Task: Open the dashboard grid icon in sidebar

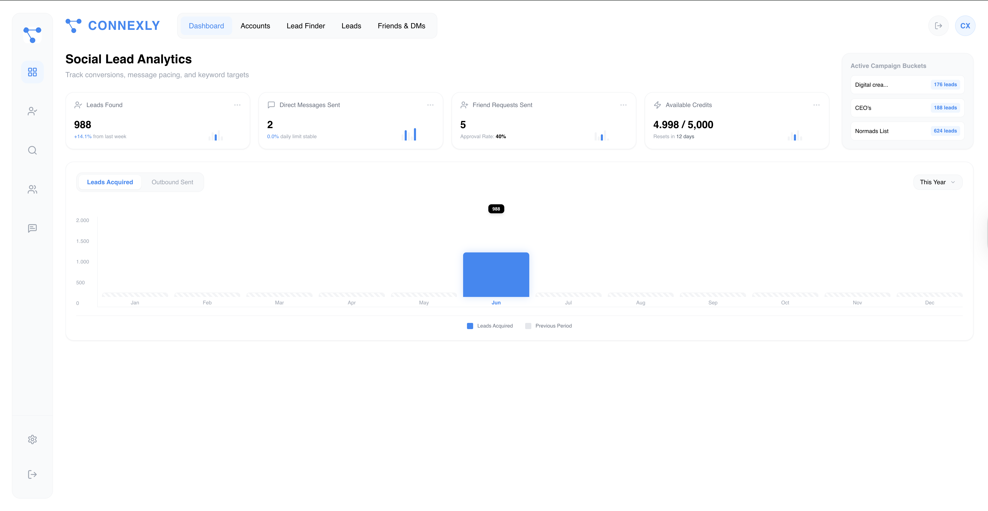Action: pos(32,72)
